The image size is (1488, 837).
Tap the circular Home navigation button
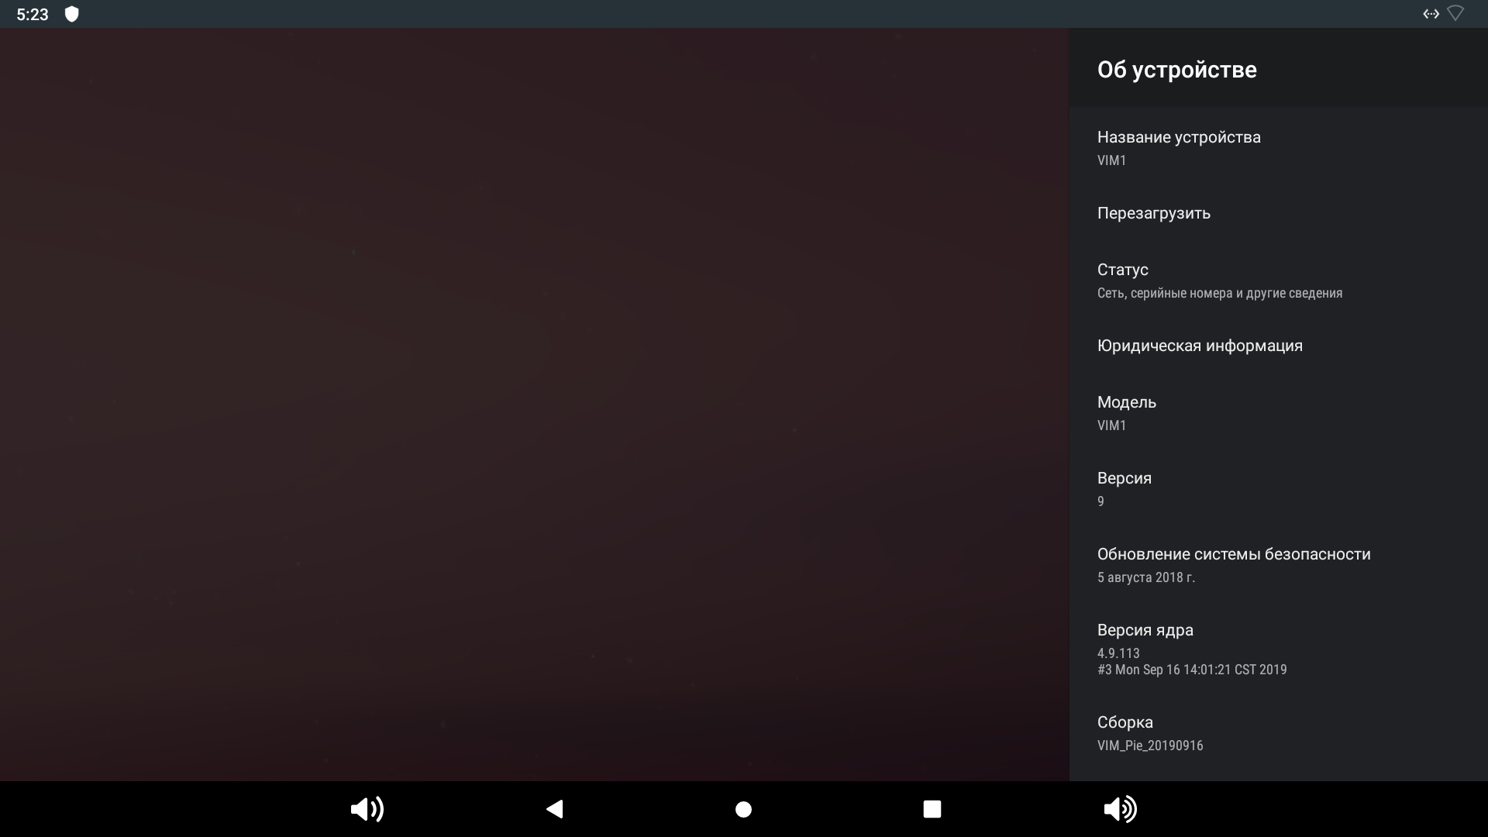[x=743, y=809]
